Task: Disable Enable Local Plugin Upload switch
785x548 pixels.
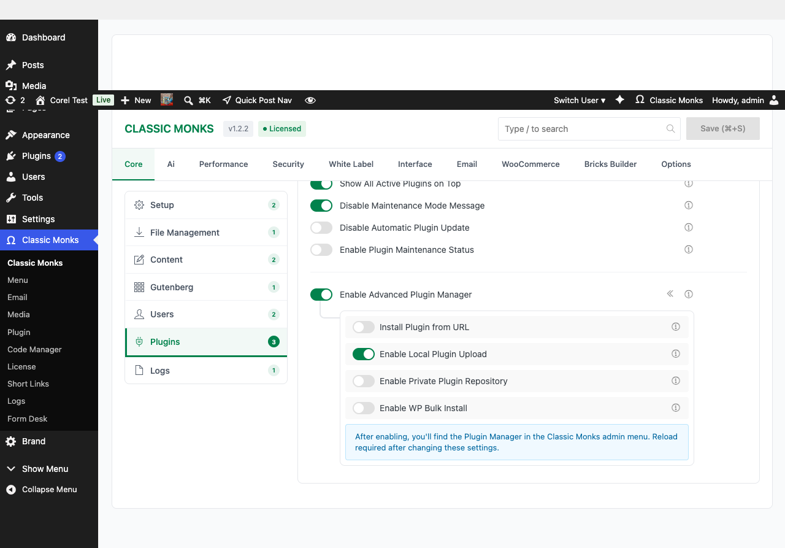Action: click(x=364, y=354)
